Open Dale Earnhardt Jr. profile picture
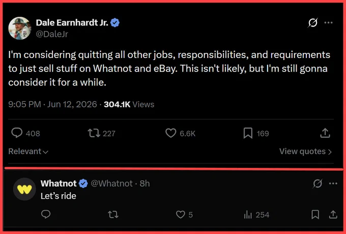 click(x=20, y=28)
